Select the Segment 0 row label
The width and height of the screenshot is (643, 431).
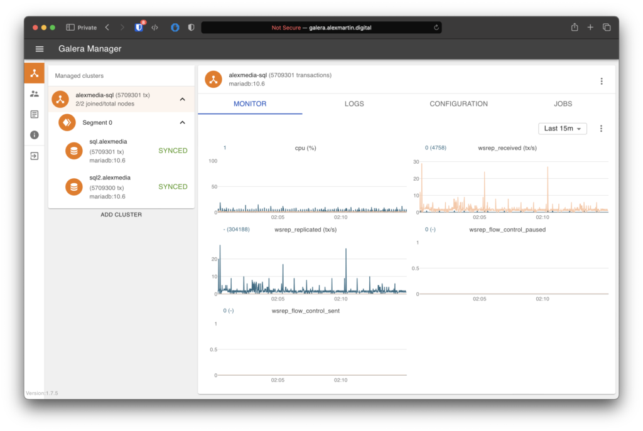tap(97, 122)
